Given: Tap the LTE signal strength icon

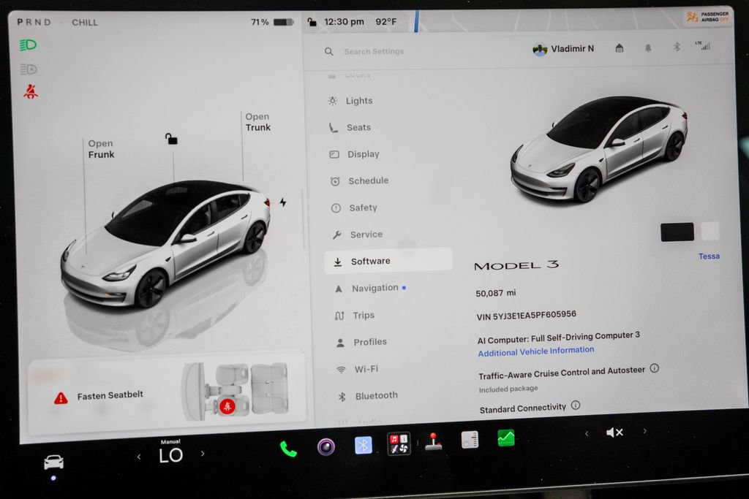Looking at the screenshot, I should tap(703, 45).
